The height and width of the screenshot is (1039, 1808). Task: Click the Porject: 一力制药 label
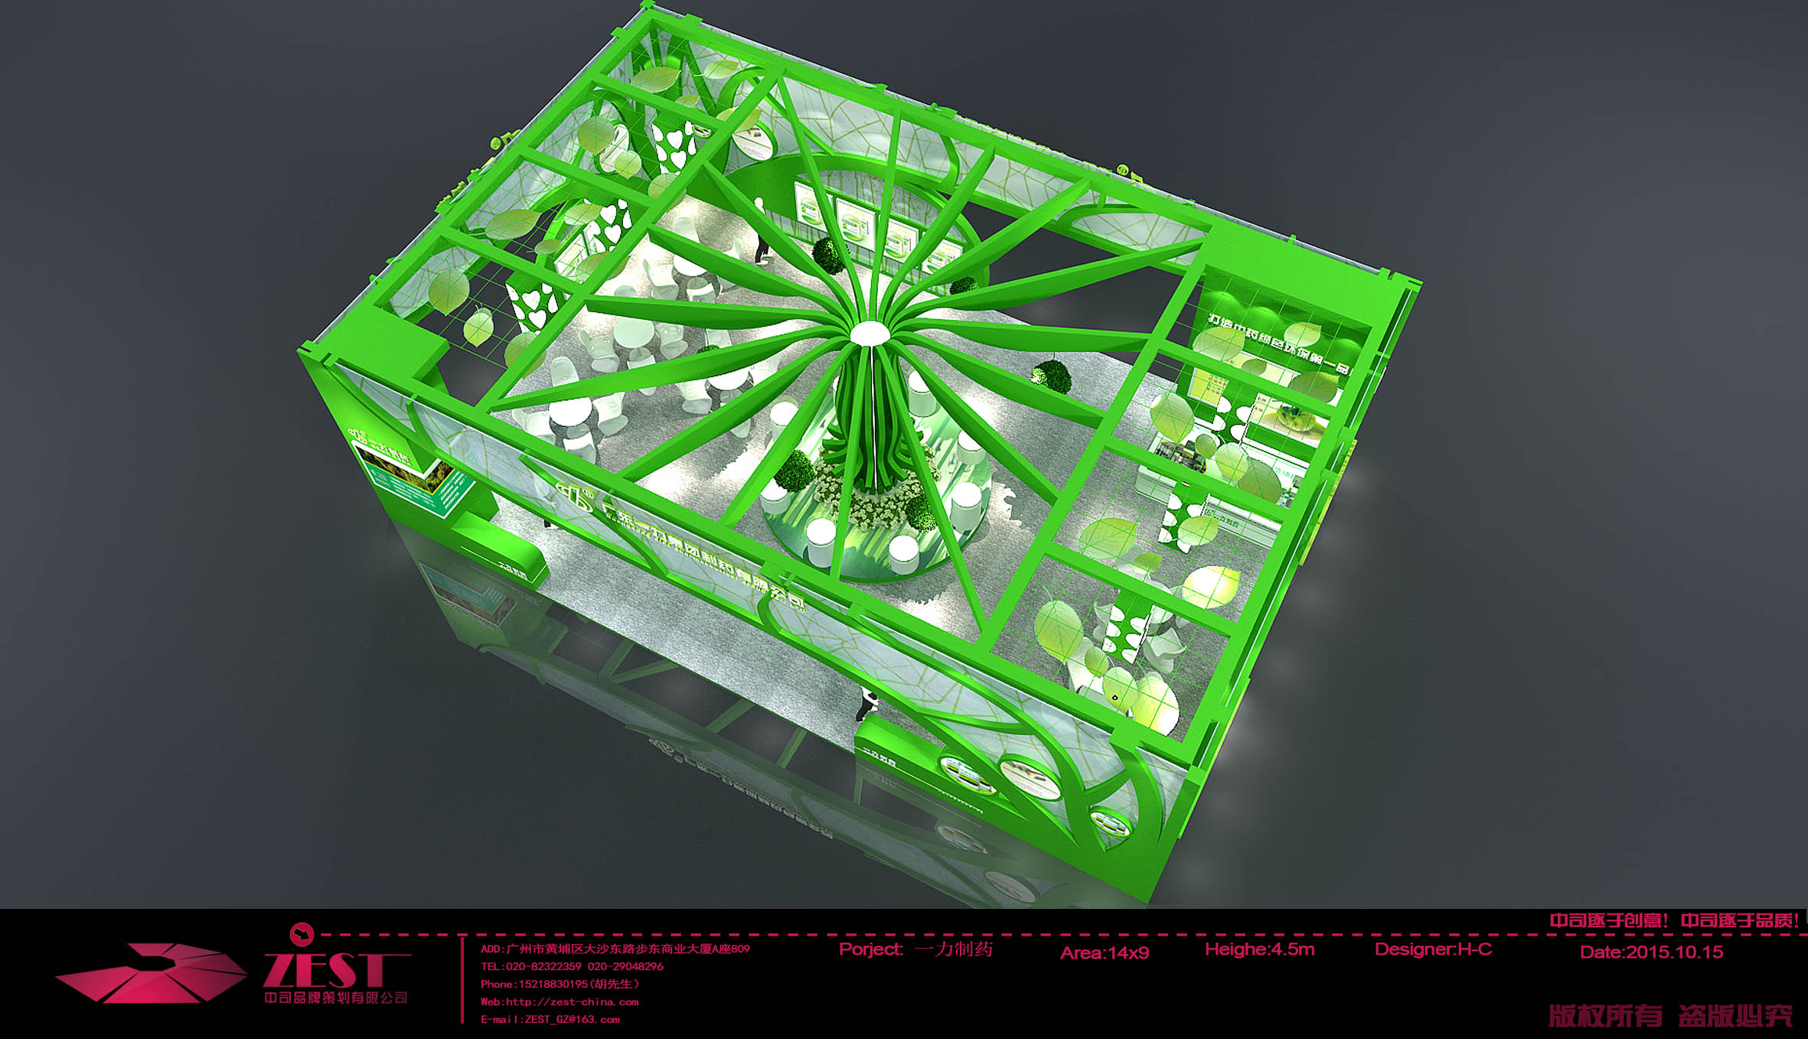[916, 949]
